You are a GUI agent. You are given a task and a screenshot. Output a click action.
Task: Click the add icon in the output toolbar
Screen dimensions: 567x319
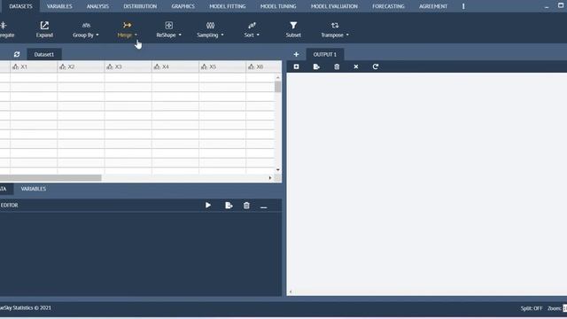pos(296,66)
